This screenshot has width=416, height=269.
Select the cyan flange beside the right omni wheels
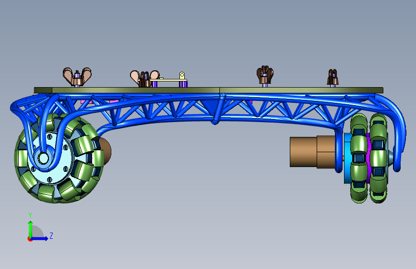347,158
